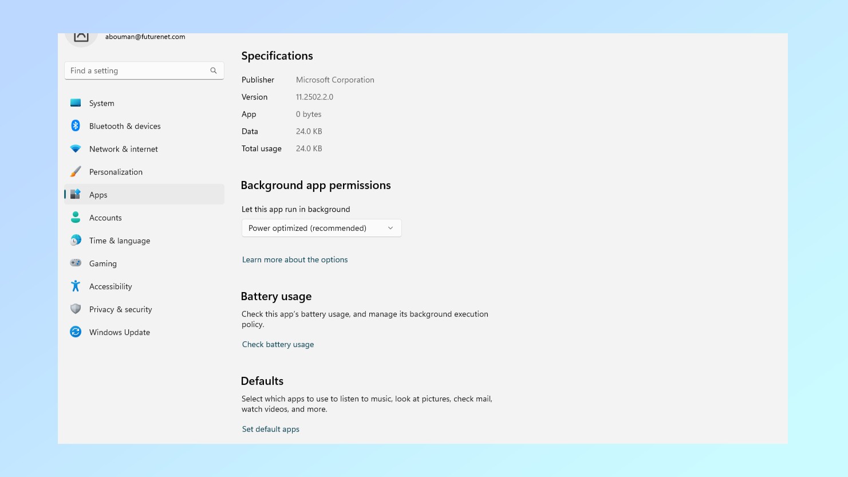848x477 pixels.
Task: Select the Bluetooth & devices icon
Action: click(76, 126)
